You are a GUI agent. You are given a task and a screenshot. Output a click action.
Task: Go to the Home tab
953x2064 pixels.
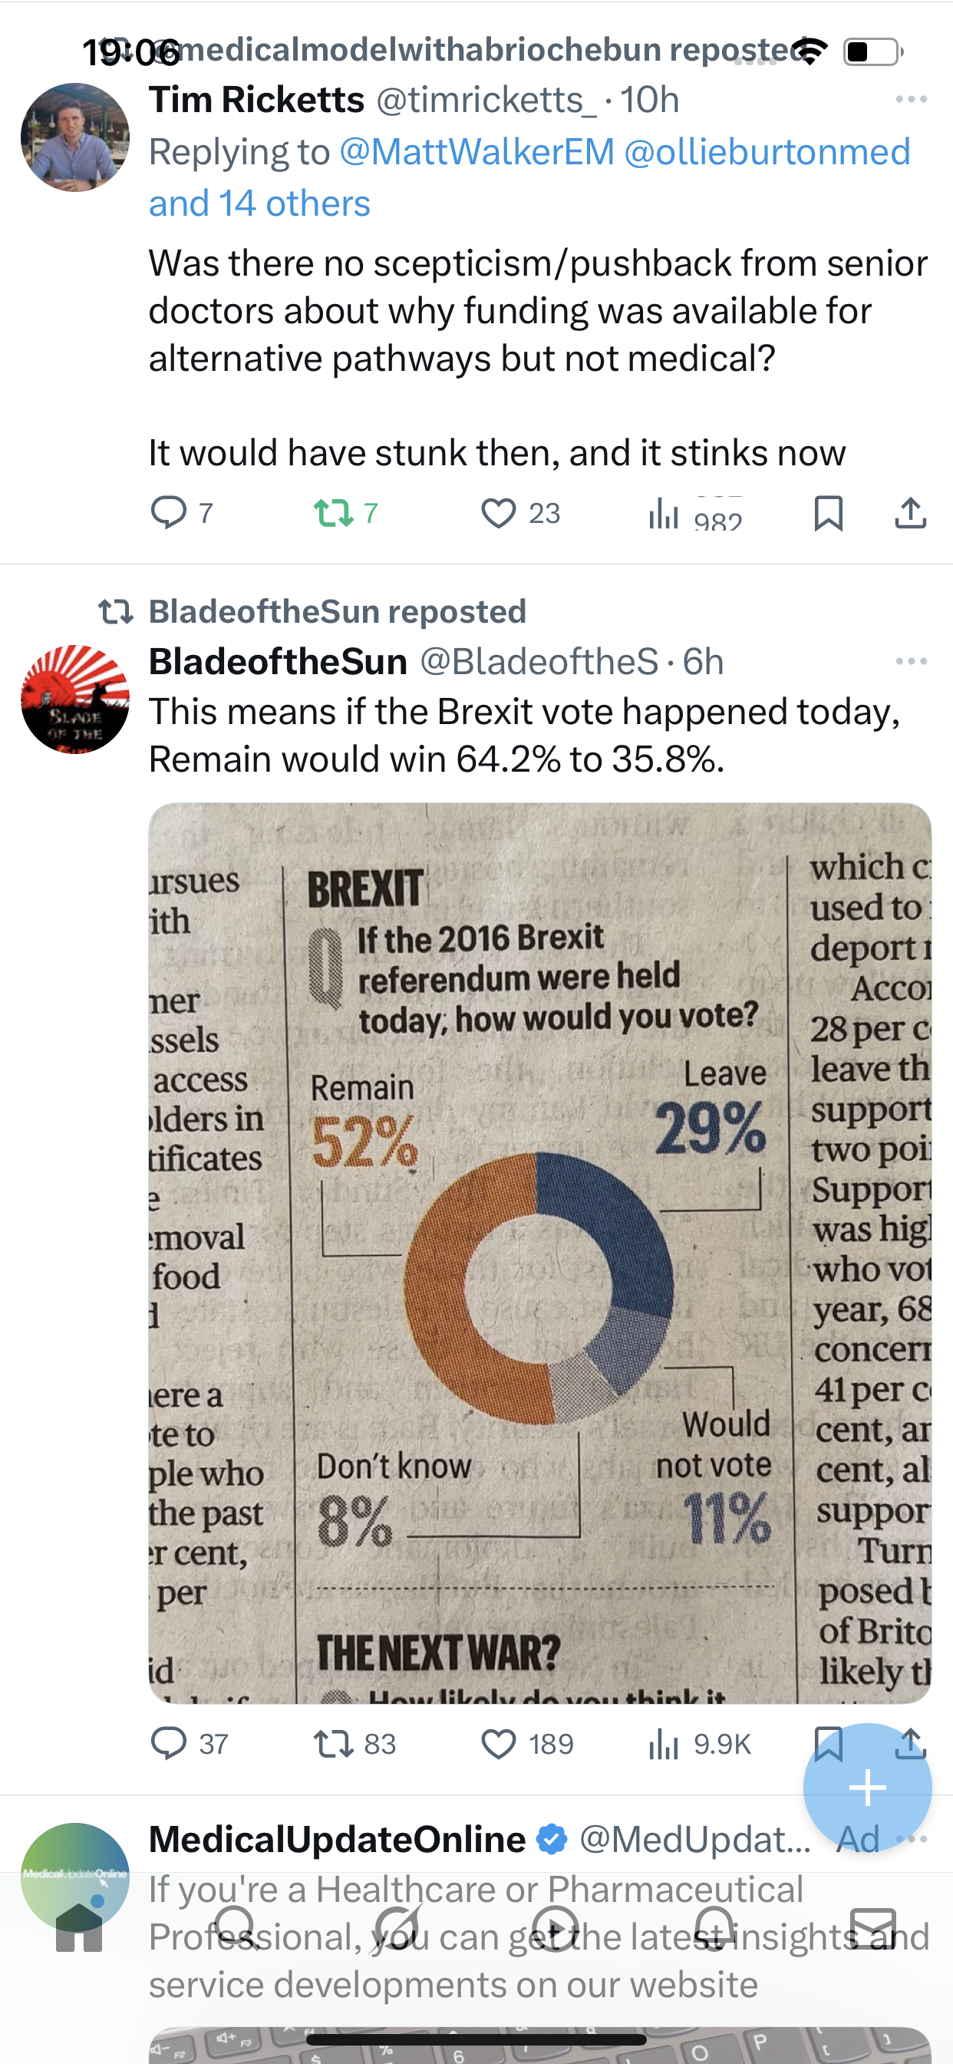[78, 1930]
